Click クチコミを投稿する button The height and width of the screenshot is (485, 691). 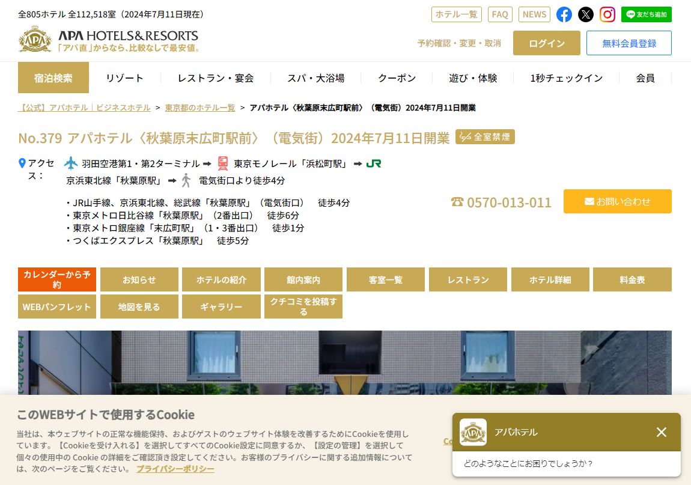click(303, 307)
